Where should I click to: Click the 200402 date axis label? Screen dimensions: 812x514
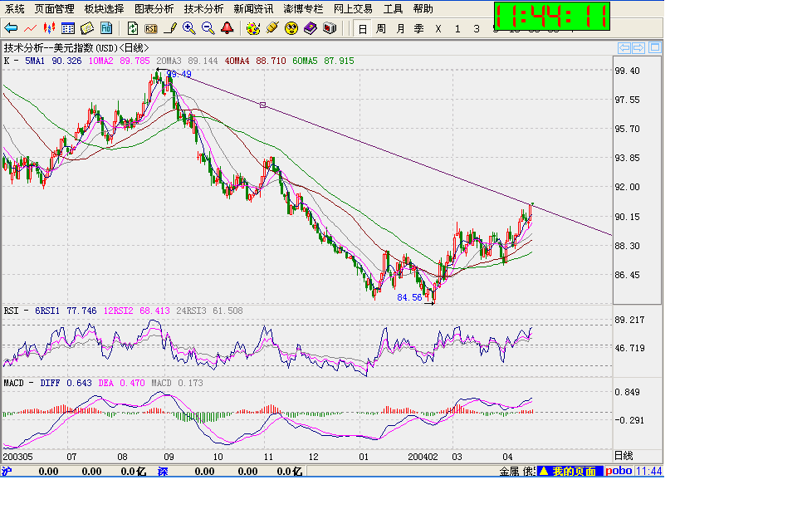423,457
